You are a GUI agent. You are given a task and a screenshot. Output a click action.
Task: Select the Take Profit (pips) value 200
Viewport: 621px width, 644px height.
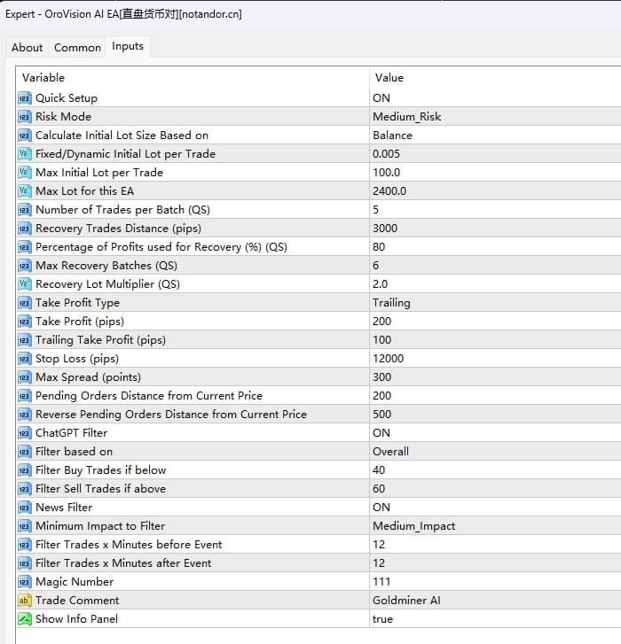[382, 322]
